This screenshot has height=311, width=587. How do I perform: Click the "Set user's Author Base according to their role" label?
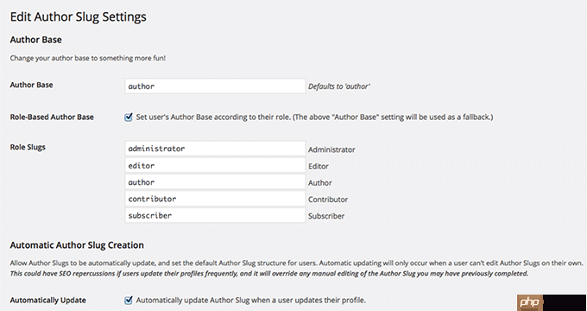click(314, 117)
